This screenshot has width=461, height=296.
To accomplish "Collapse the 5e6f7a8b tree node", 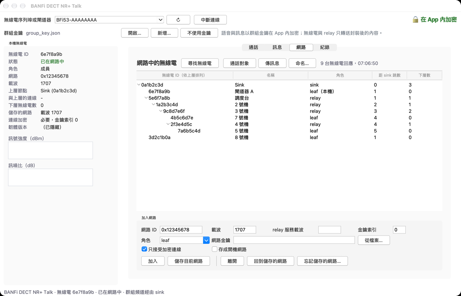I will (146, 98).
